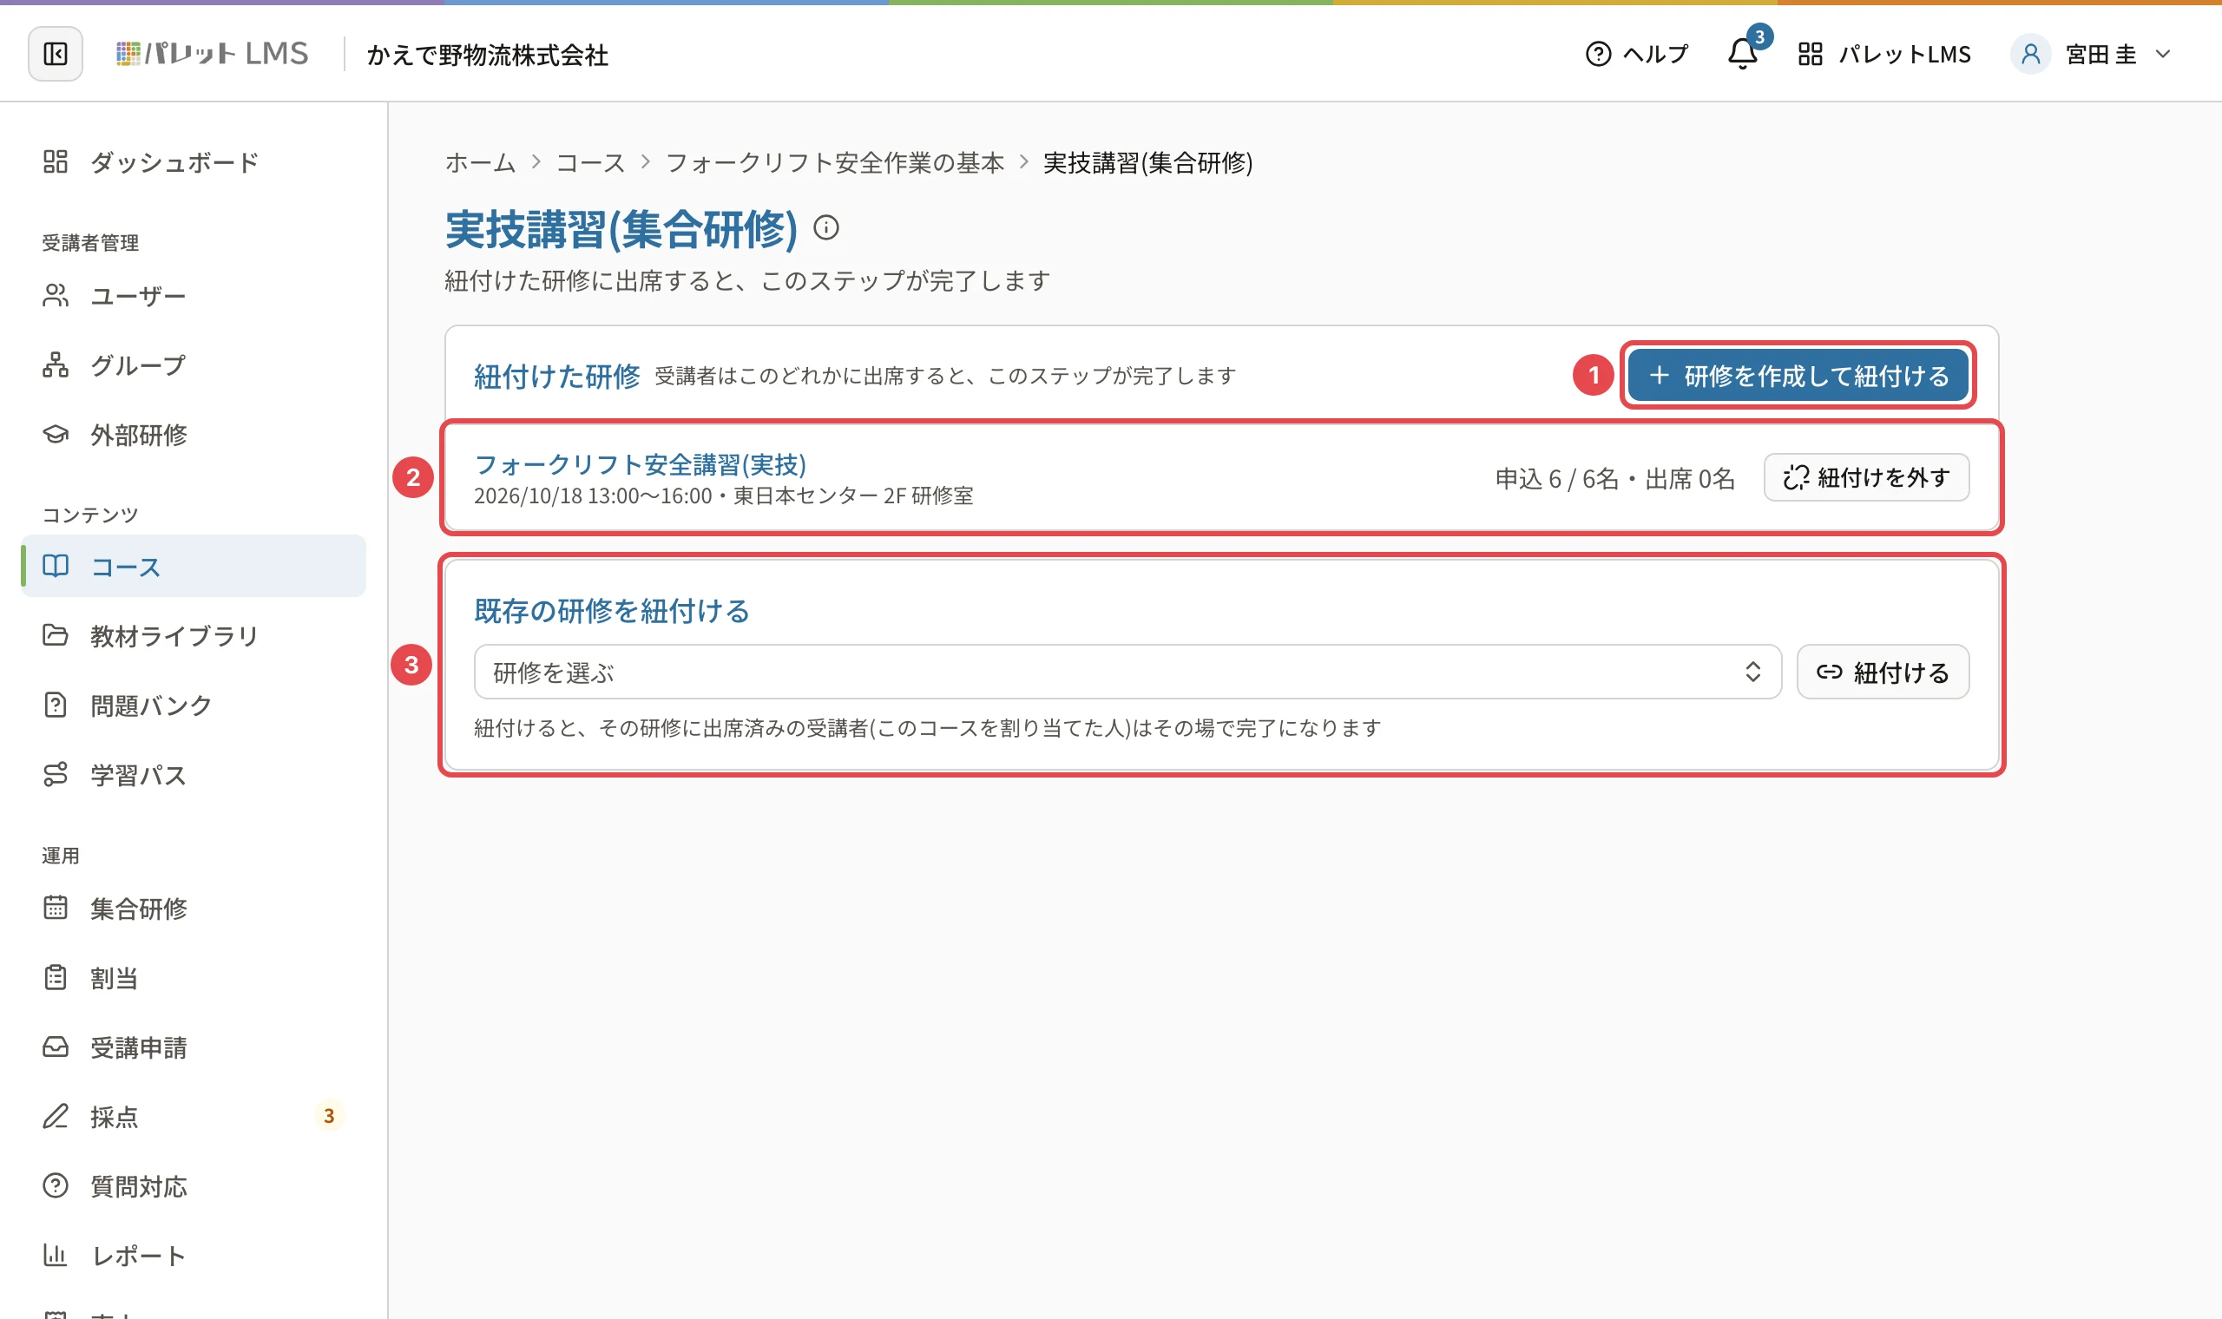Click the コース breadcrumb link
The image size is (2222, 1319).
590,162
